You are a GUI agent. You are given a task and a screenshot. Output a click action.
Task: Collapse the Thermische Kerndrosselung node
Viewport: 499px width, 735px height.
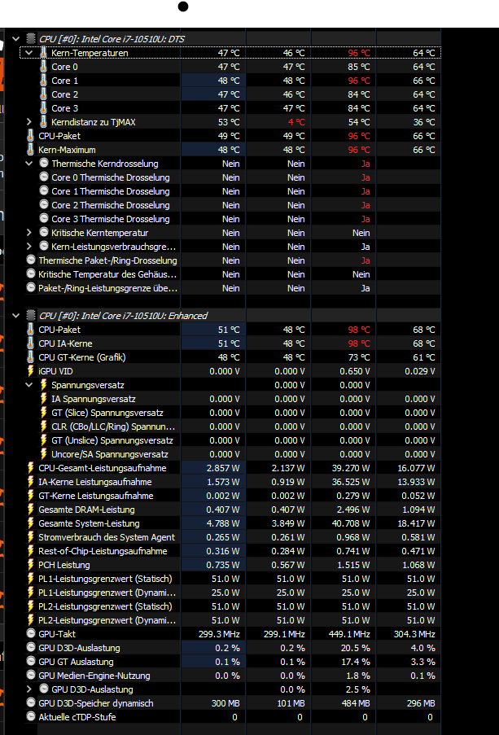tap(29, 164)
